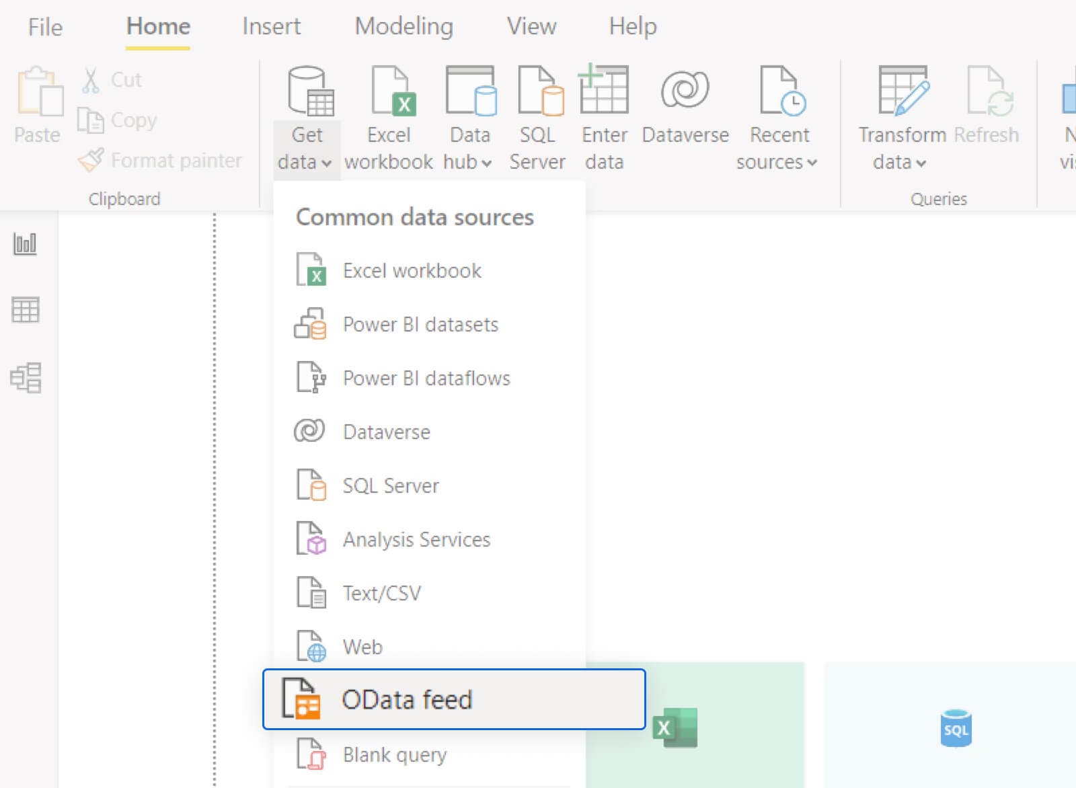Select the Format painter brush icon
This screenshot has width=1076, height=788.
[91, 160]
